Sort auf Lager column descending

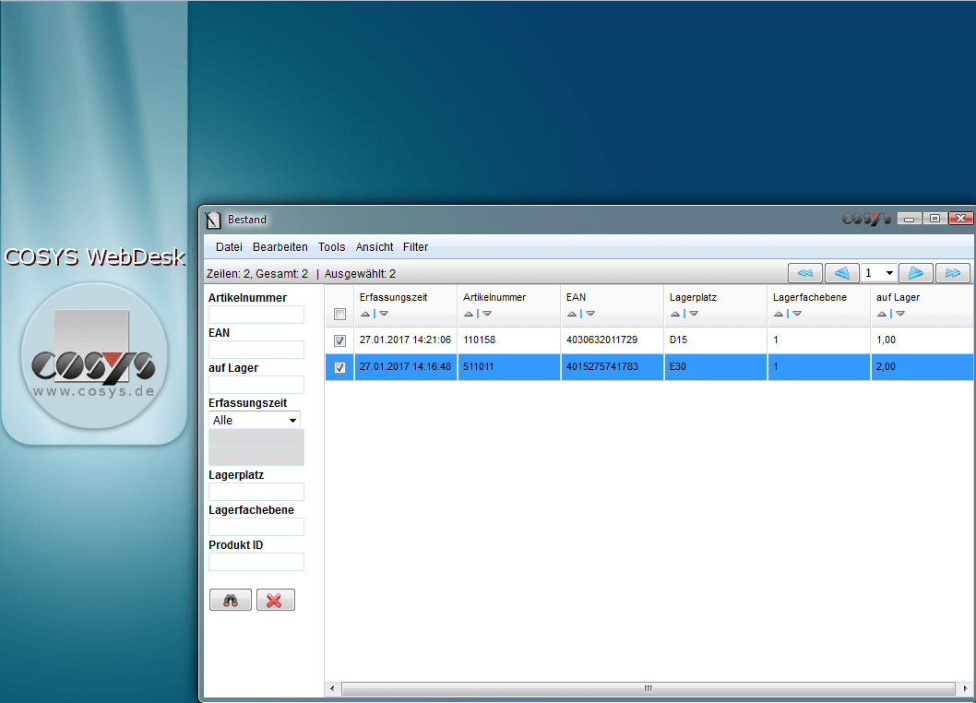(900, 314)
